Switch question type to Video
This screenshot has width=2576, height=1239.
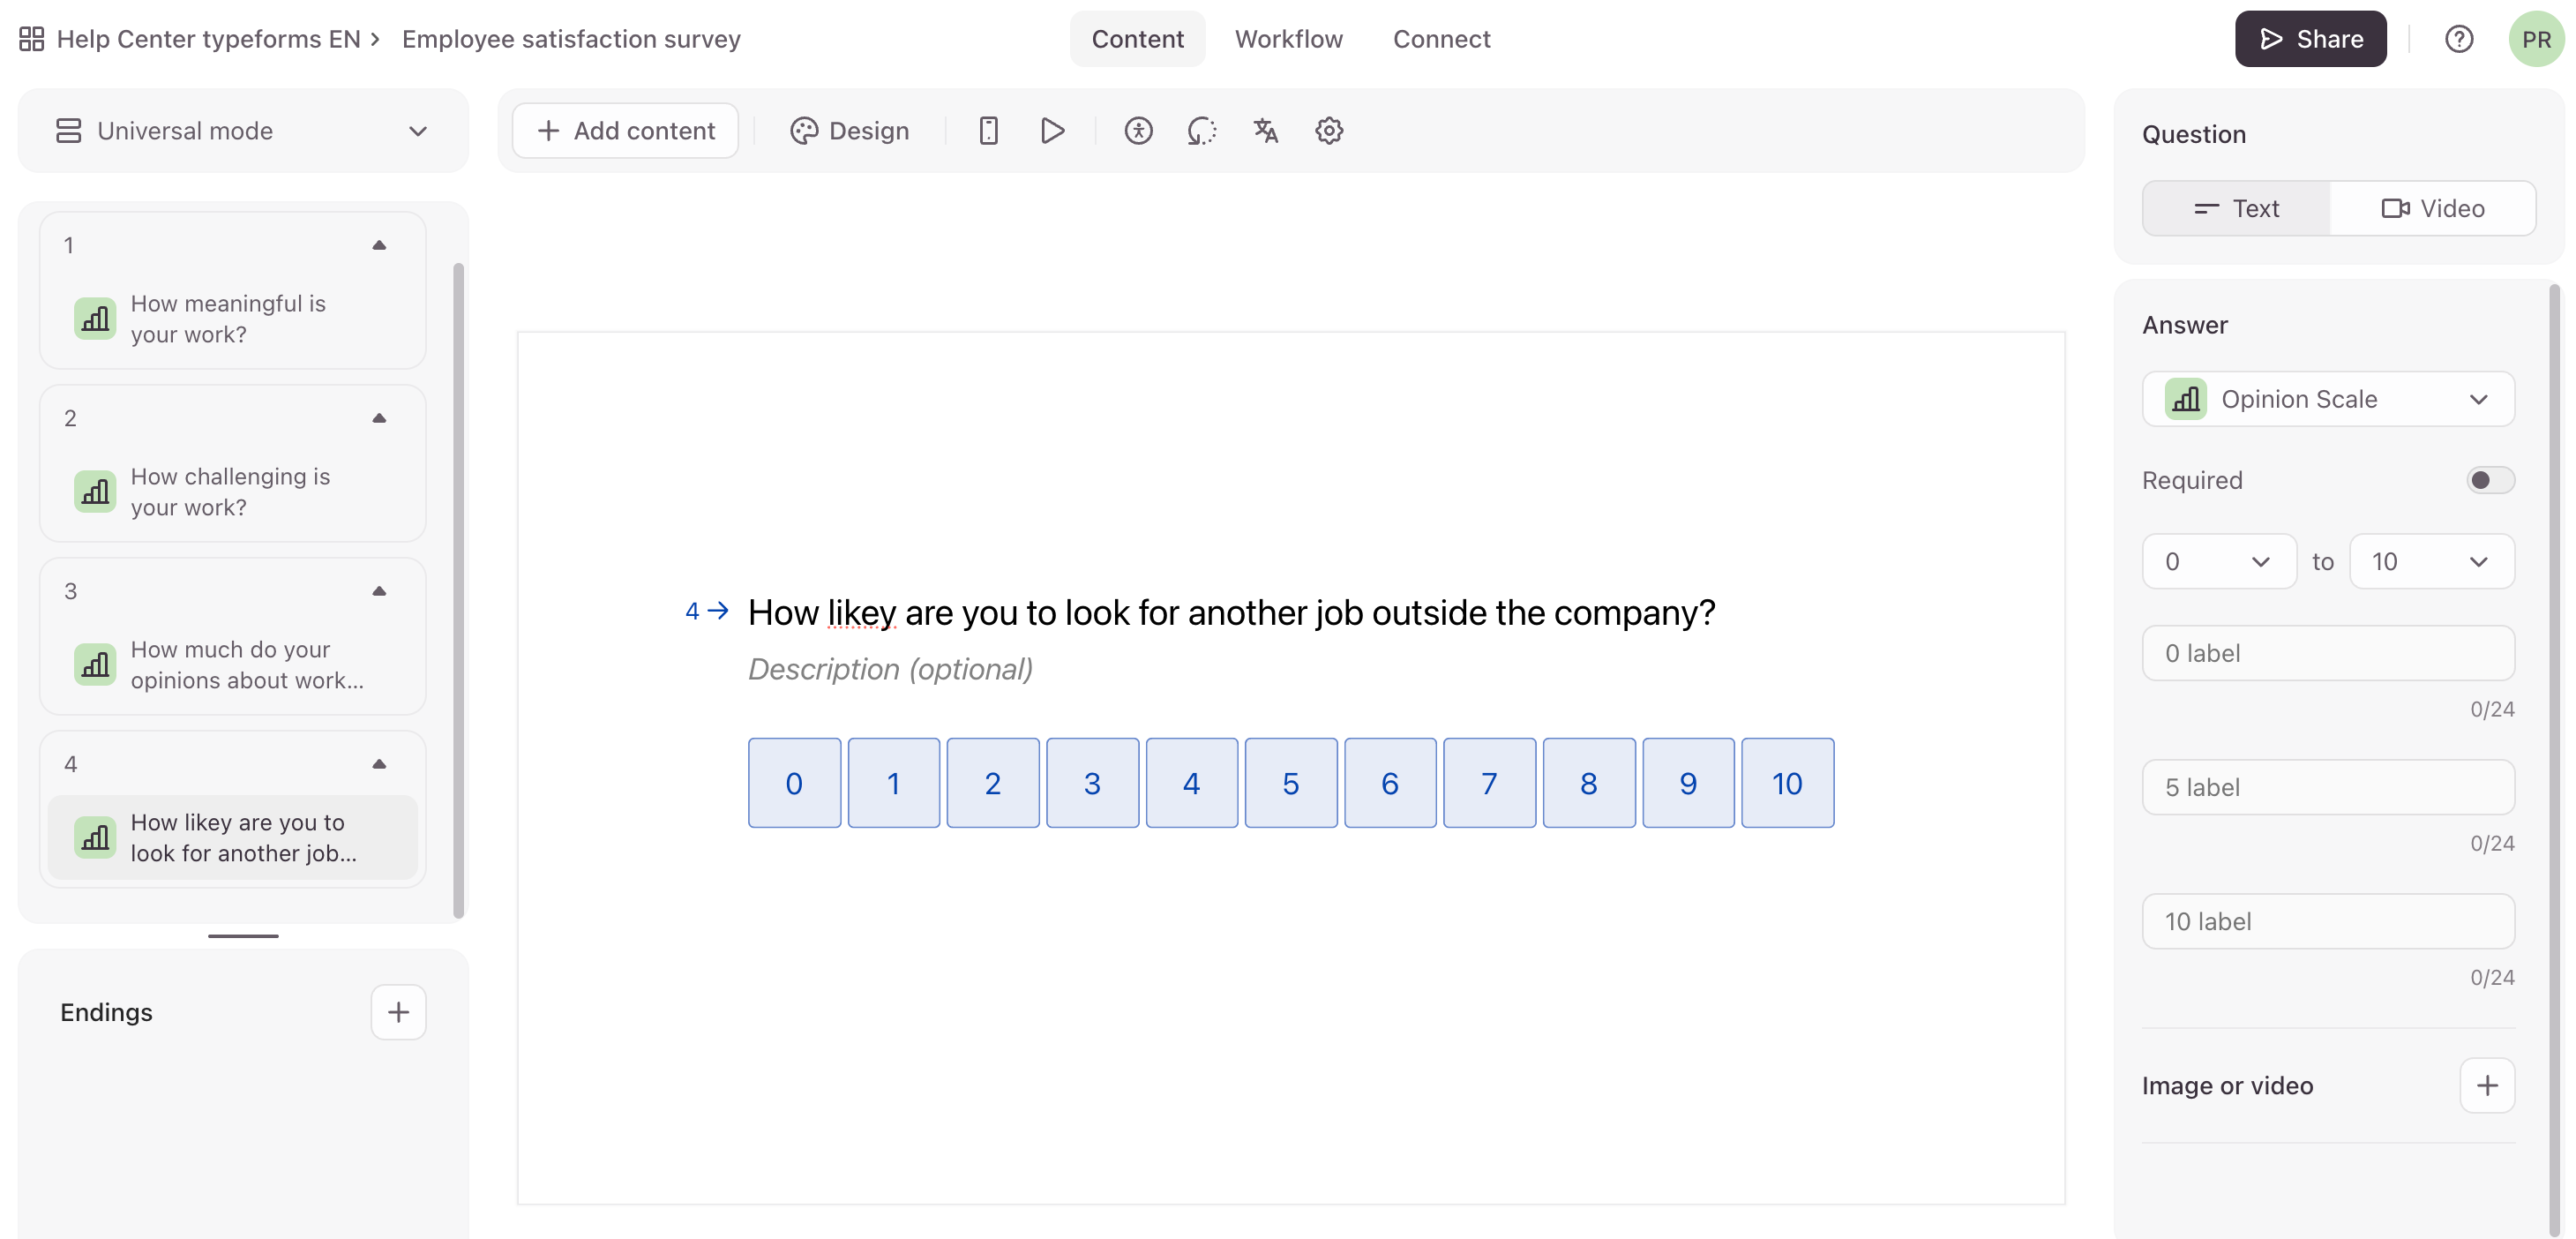tap(2432, 208)
